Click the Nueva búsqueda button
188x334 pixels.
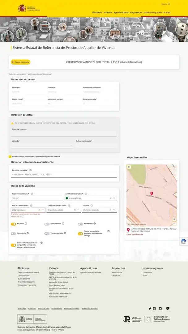coord(21,62)
